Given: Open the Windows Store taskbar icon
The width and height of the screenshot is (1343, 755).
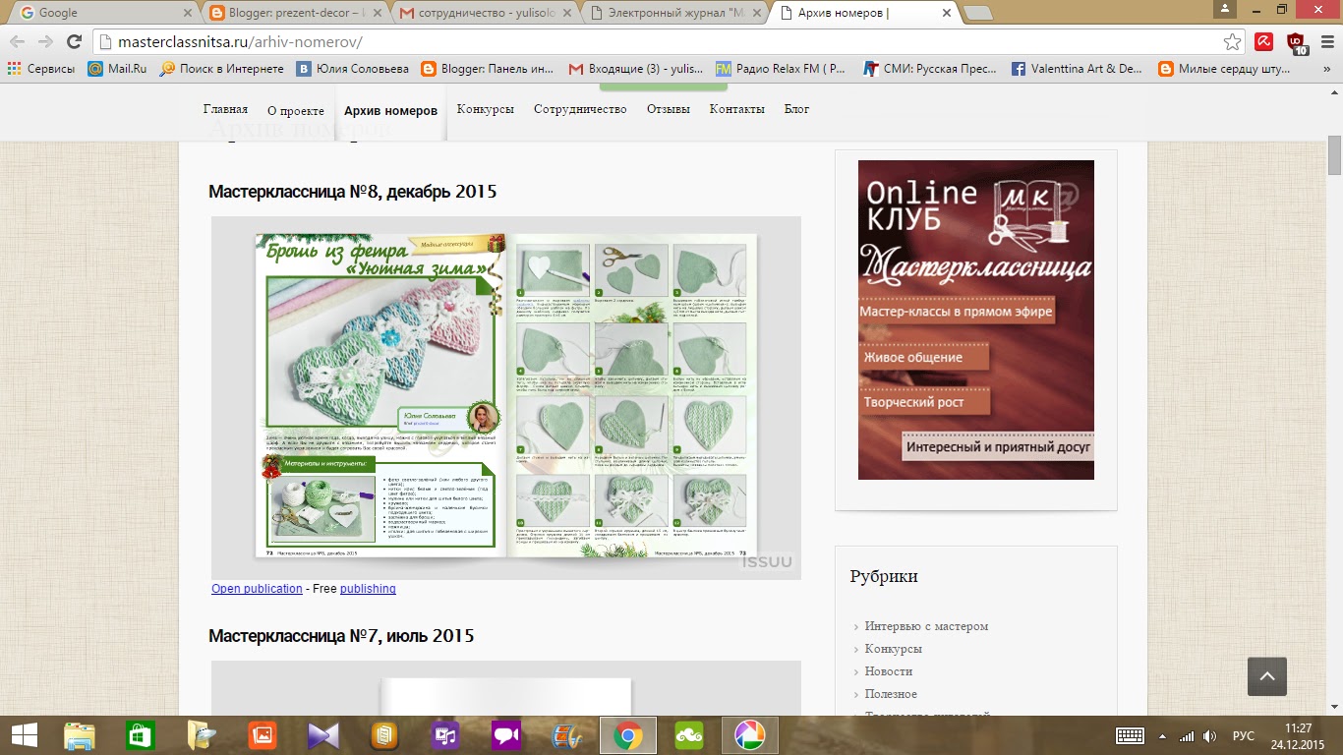Looking at the screenshot, I should click(x=141, y=735).
